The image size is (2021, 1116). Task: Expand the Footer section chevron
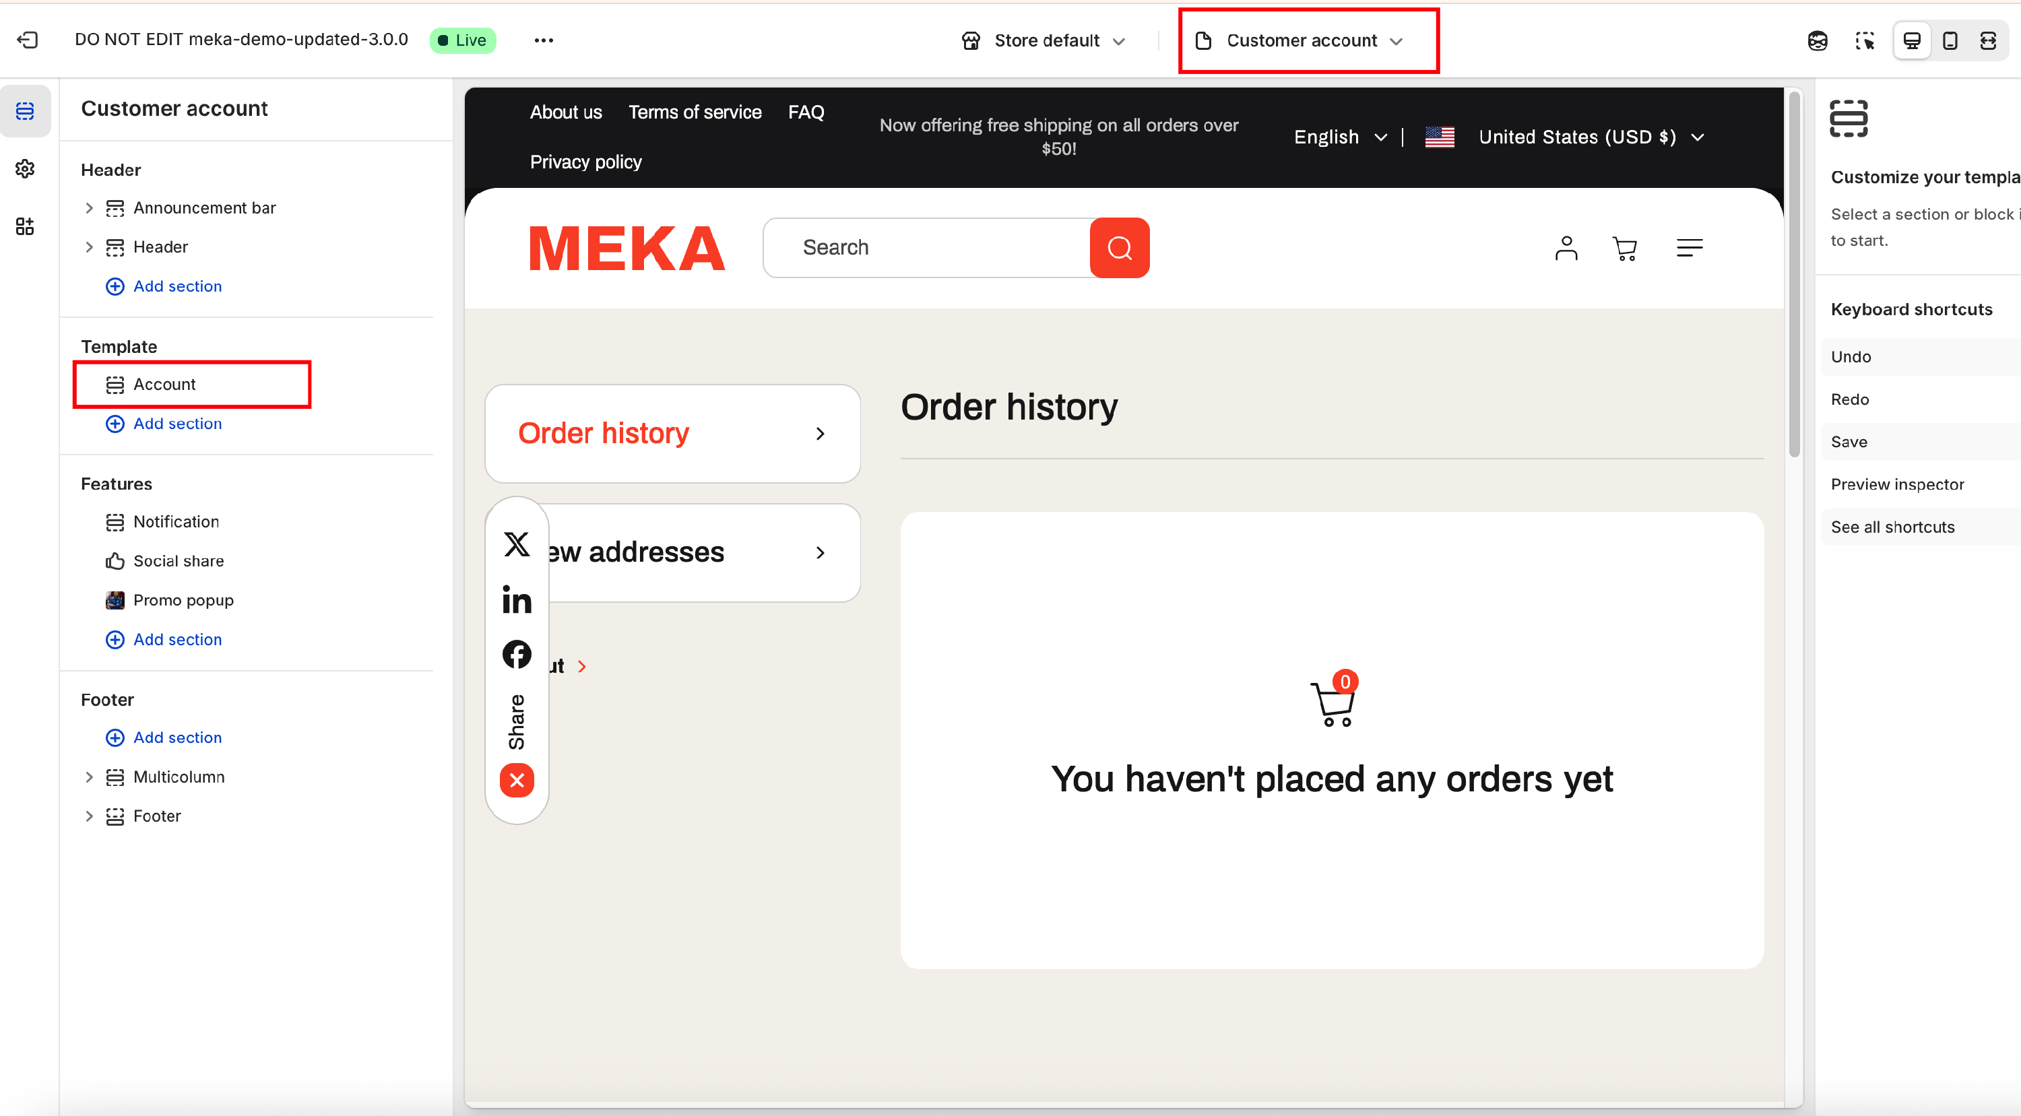(89, 816)
